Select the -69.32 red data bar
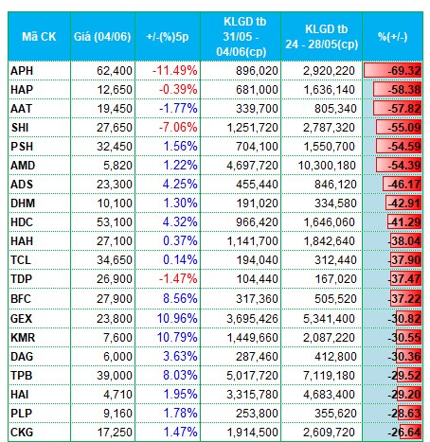430x442 pixels. pyautogui.click(x=392, y=70)
